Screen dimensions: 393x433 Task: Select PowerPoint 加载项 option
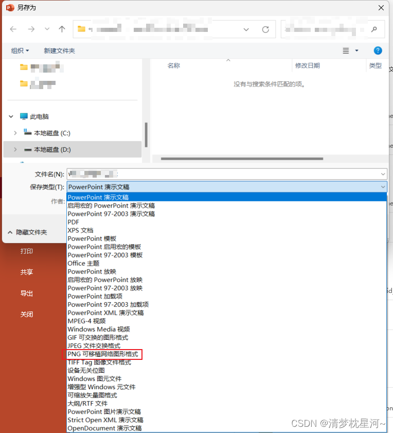coord(226,297)
